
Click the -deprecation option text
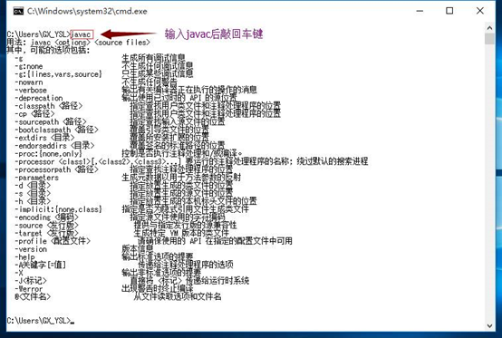(x=39, y=98)
